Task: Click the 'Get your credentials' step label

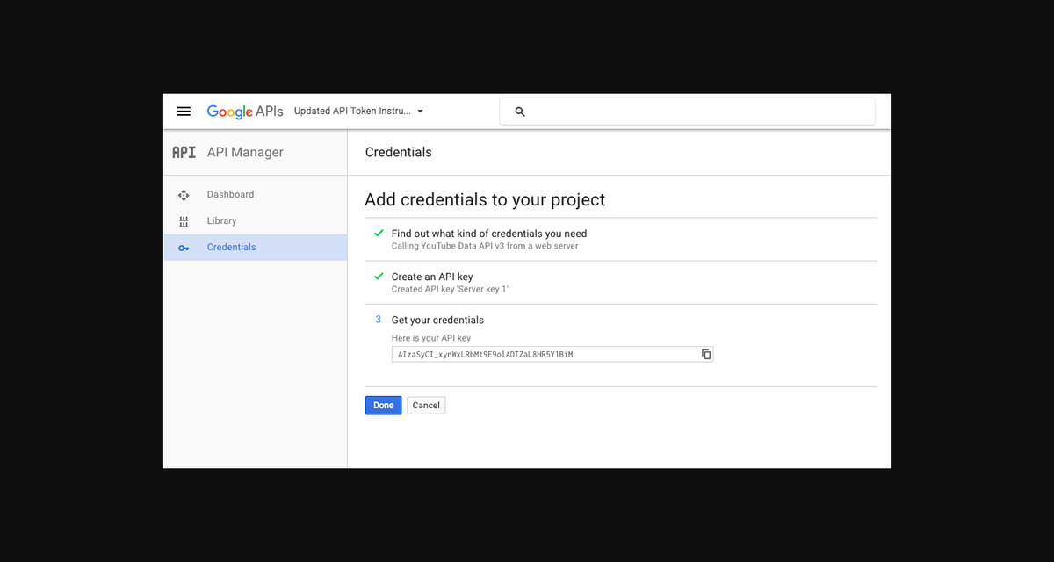Action: tap(437, 319)
